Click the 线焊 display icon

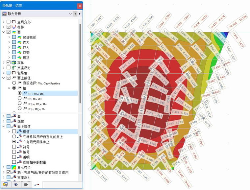(14, 121)
